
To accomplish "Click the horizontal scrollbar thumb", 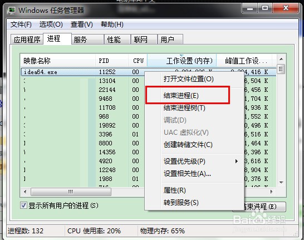I will coord(71,192).
